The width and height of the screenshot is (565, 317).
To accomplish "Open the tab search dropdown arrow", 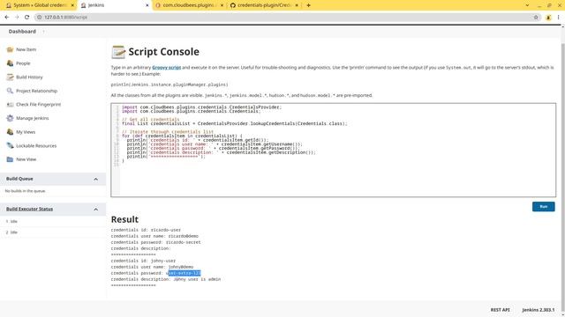I will pos(527,5).
